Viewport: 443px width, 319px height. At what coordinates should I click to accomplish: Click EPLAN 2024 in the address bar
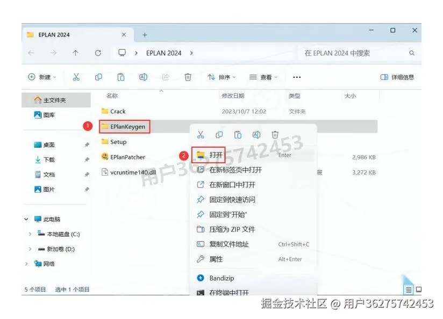(x=163, y=53)
